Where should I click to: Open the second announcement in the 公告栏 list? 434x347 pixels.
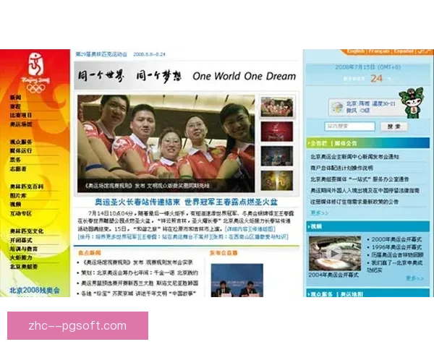(x=341, y=168)
